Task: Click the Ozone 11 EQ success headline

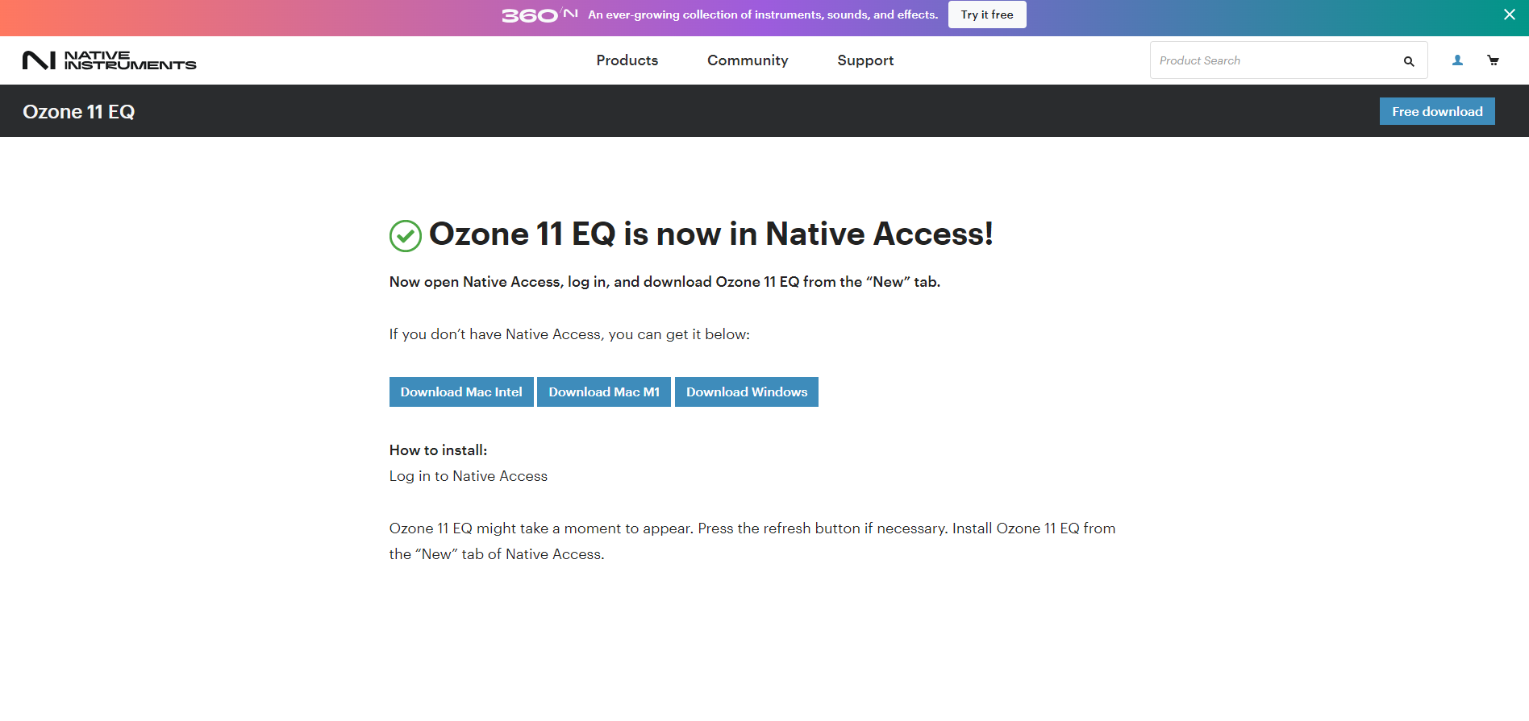Action: tap(710, 234)
